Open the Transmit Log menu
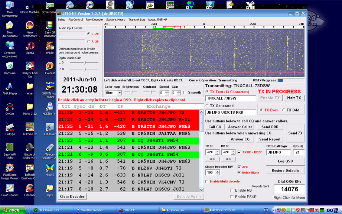Viewport: 342px width, 214px height. coord(137,20)
